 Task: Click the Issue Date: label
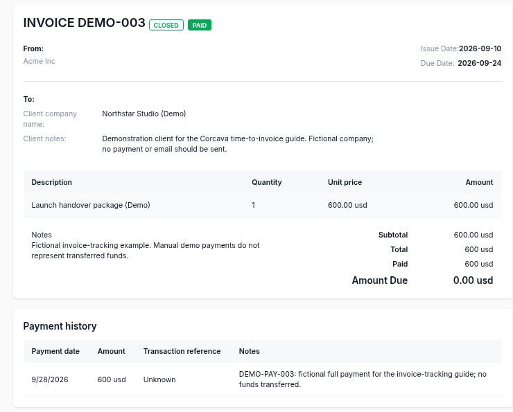pyautogui.click(x=440, y=48)
